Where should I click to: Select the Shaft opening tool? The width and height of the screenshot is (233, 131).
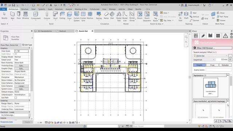[186, 15]
